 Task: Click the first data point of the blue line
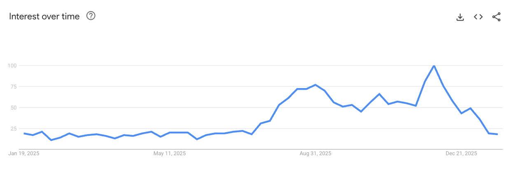pos(24,133)
